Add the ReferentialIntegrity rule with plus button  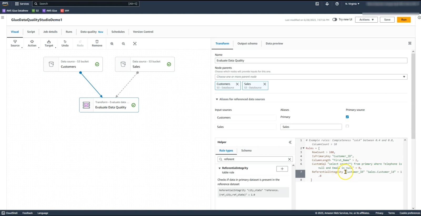coord(282,169)
